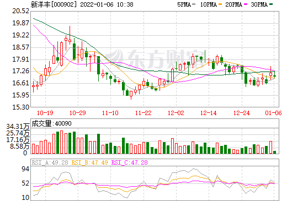Screen dimensions: 287x201
Task: Click the 5PMA gray legend swatch
Action: point(194,4)
